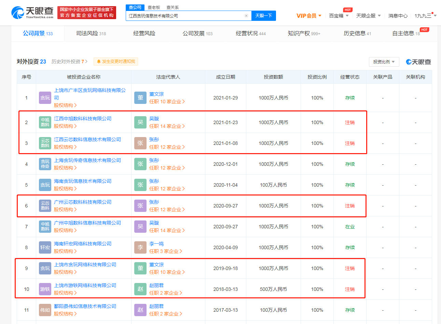The height and width of the screenshot is (324, 441).
Task: Click 注销 status of 广州云芯数科科技
Action: (x=350, y=206)
